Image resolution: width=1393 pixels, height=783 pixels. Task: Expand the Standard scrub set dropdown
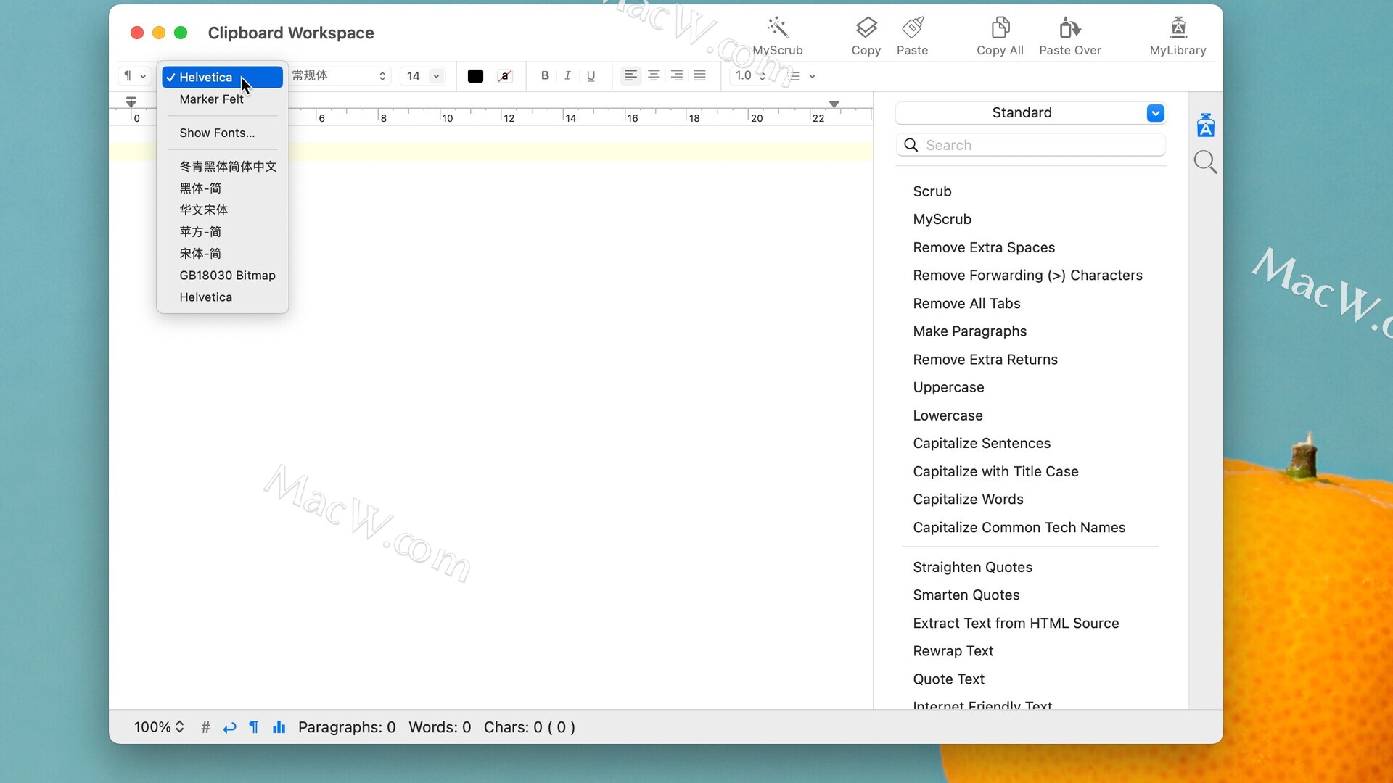pyautogui.click(x=1155, y=113)
